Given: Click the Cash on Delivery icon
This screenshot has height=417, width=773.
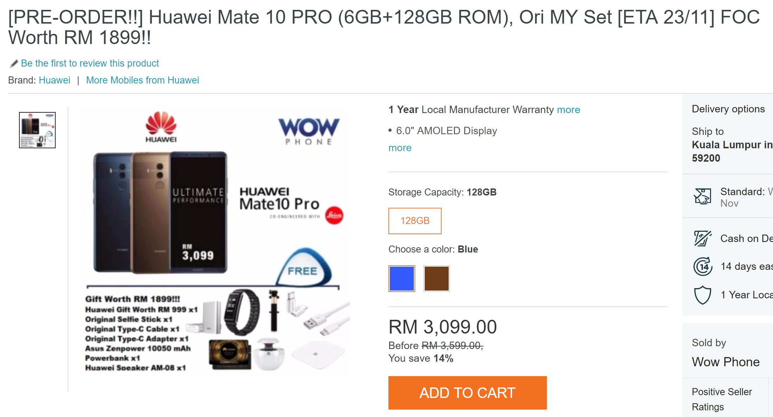Looking at the screenshot, I should pos(703,238).
